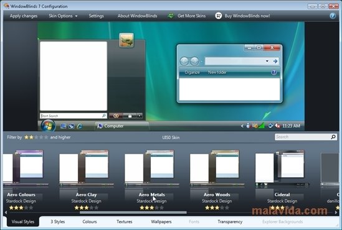Expand the shutdown options arrow in preview start menu
This screenshot has height=230, width=342.
(140, 116)
